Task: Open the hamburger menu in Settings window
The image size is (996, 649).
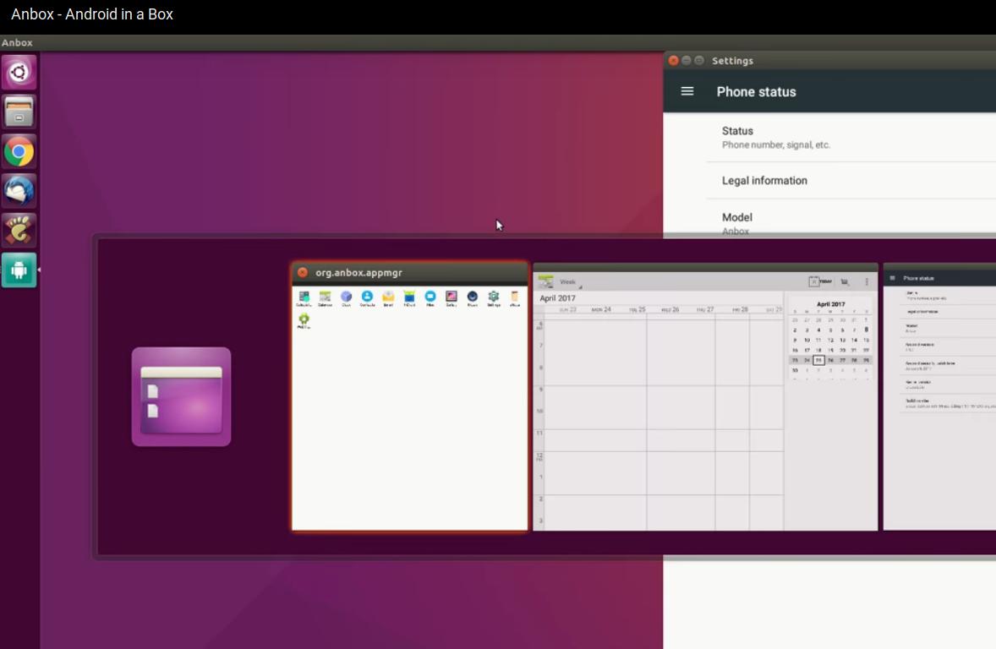Action: (x=687, y=91)
